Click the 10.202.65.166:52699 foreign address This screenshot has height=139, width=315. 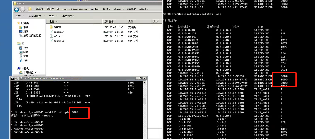pos(232,86)
